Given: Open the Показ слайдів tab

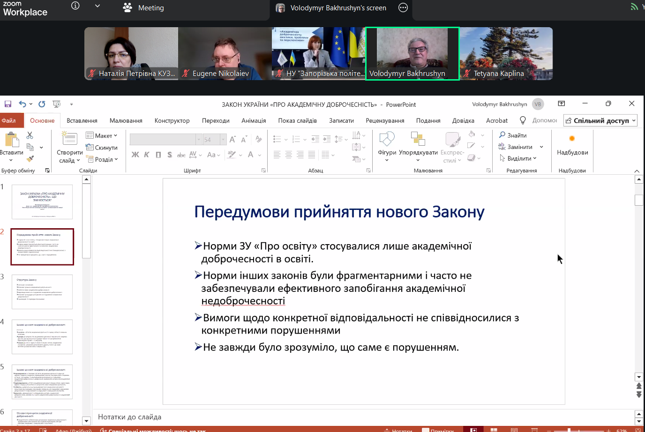Looking at the screenshot, I should (x=297, y=120).
